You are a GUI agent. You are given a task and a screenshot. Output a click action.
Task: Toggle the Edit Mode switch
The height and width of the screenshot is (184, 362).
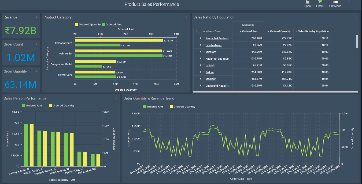pos(335,2)
